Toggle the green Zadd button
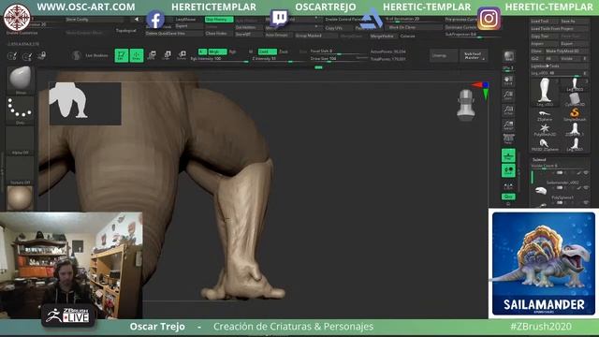This screenshot has width=599, height=337. 268,51
